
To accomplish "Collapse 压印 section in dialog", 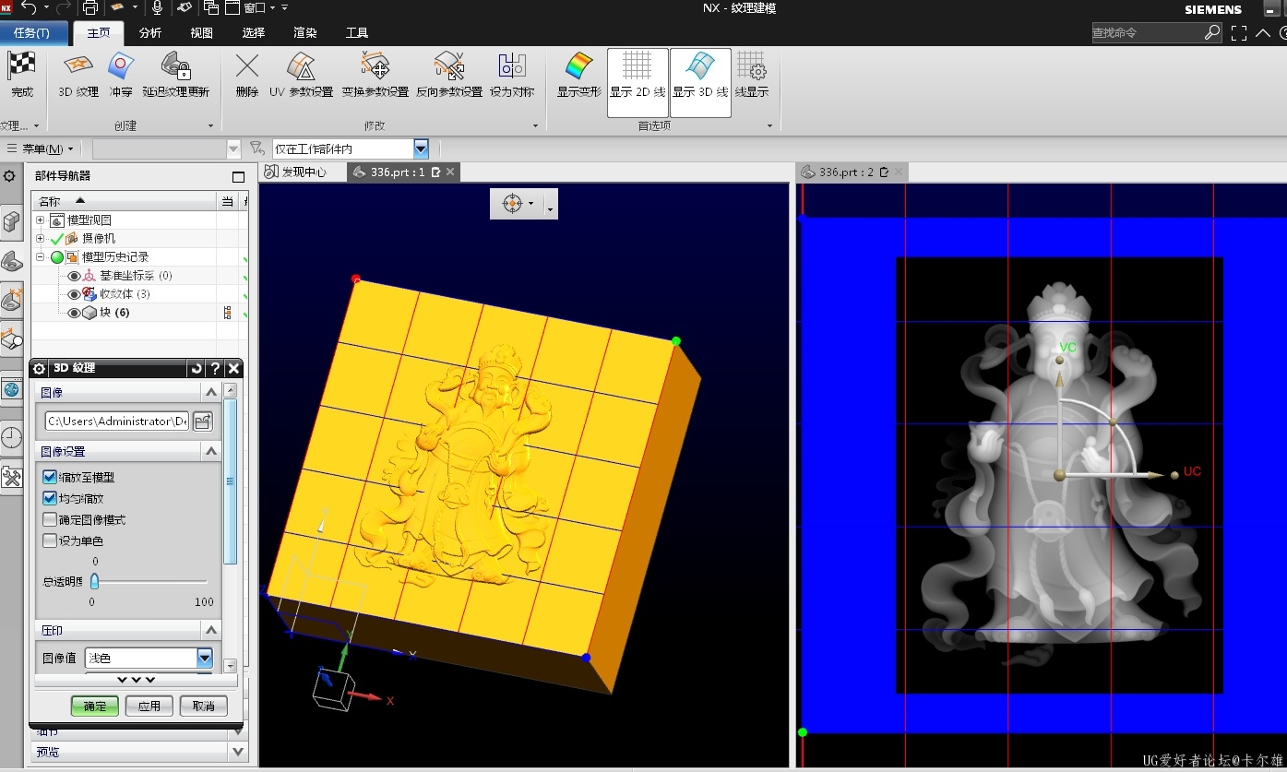I will coord(211,630).
